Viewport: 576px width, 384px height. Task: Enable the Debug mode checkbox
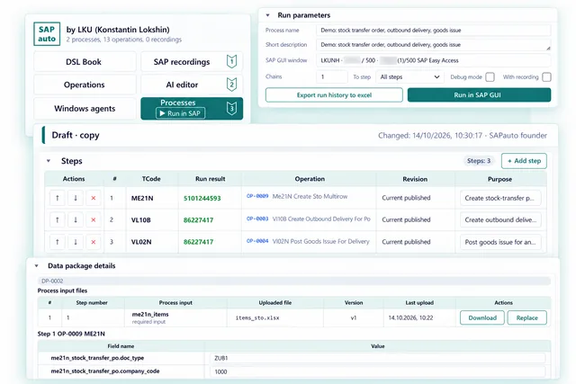tap(490, 77)
